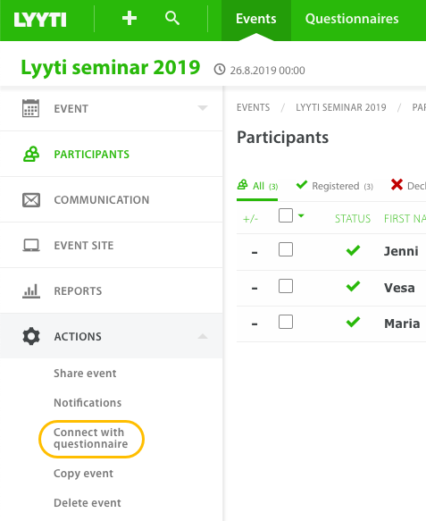Click the plus icon in top bar

click(x=129, y=18)
